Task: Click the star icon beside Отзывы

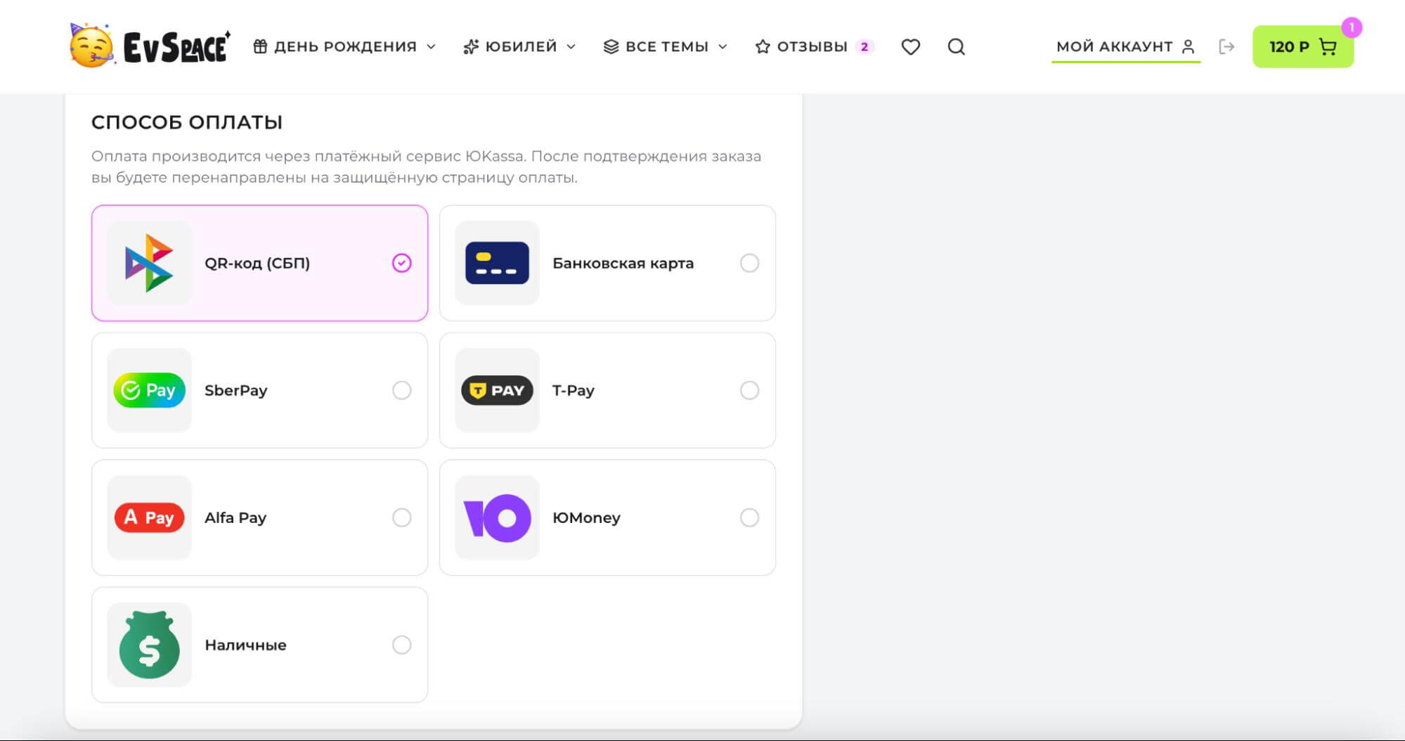Action: tap(763, 46)
